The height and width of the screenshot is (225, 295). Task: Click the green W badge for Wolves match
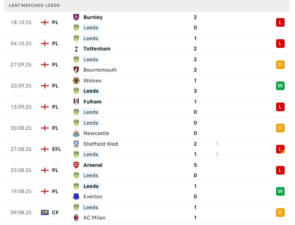[280, 86]
